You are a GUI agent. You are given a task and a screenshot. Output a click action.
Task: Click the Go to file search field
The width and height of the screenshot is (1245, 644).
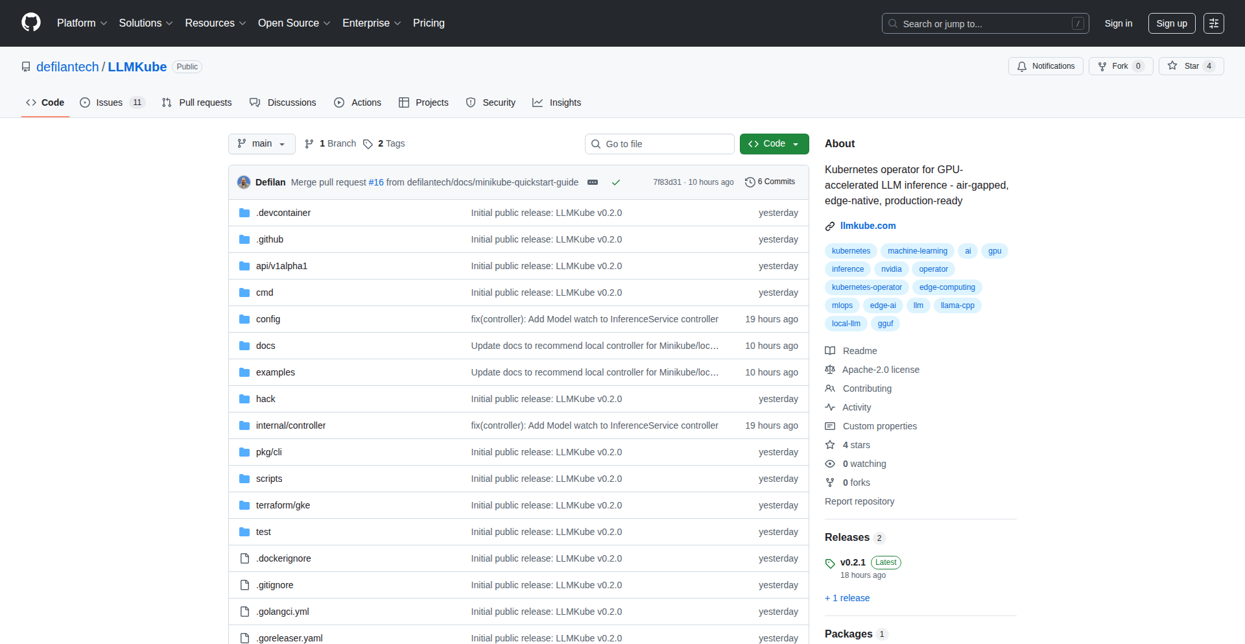tap(659, 143)
